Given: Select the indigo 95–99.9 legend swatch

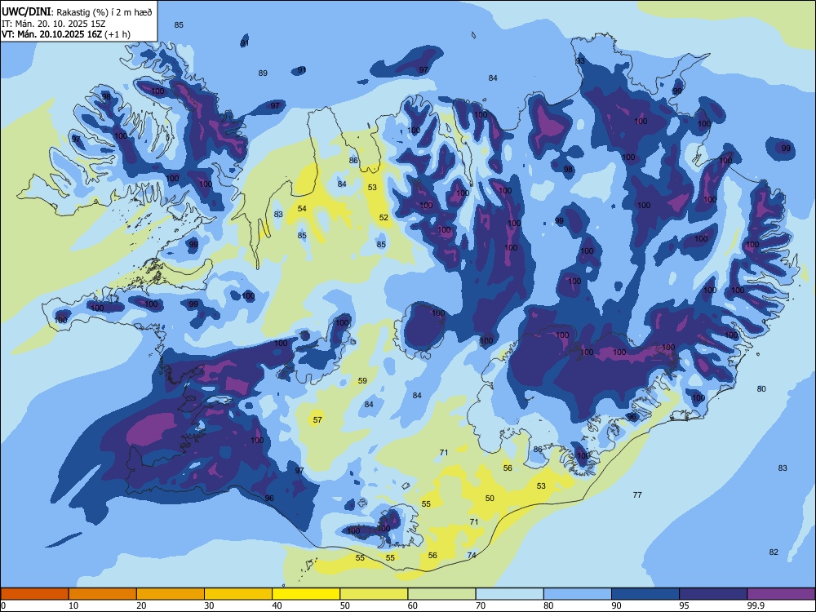Looking at the screenshot, I should click(713, 594).
